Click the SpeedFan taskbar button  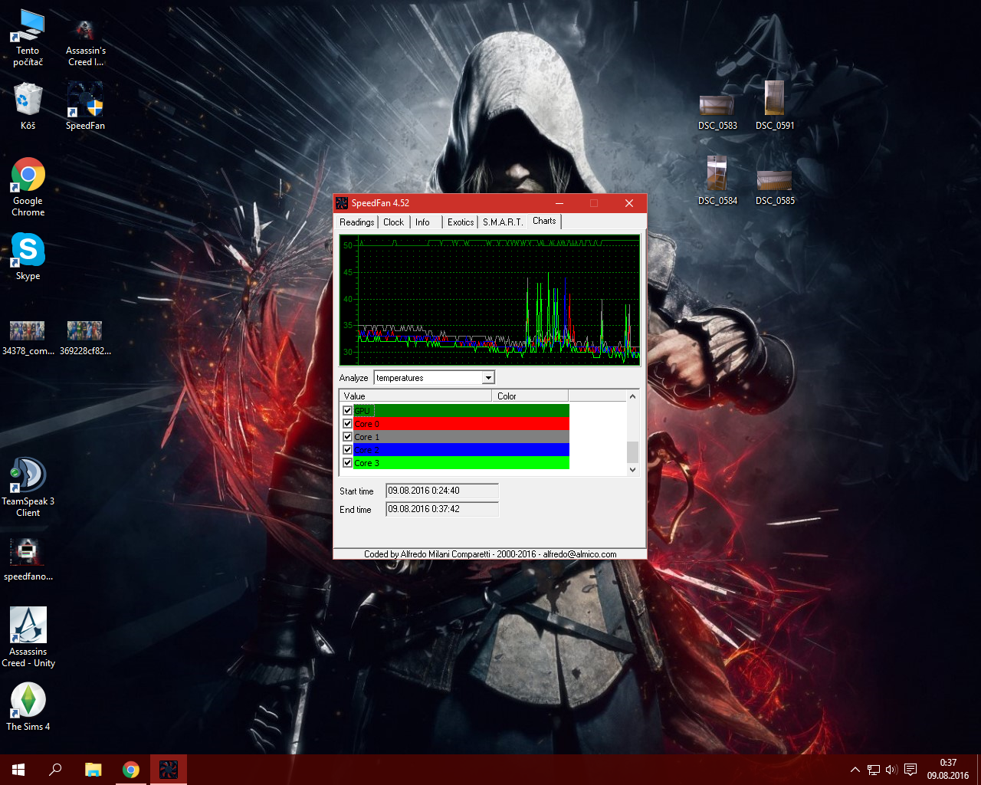169,770
